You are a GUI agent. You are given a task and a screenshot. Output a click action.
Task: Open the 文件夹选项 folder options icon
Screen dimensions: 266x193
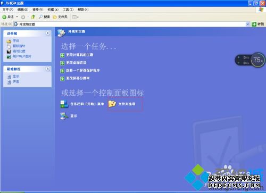tap(122, 104)
